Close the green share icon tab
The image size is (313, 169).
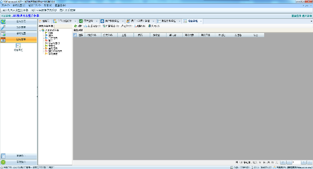pyautogui.click(x=97, y=21)
